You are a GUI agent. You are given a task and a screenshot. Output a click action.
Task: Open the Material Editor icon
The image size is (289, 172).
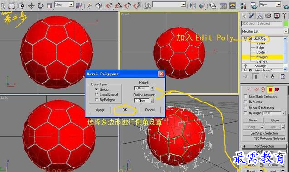pyautogui.click(x=243, y=6)
